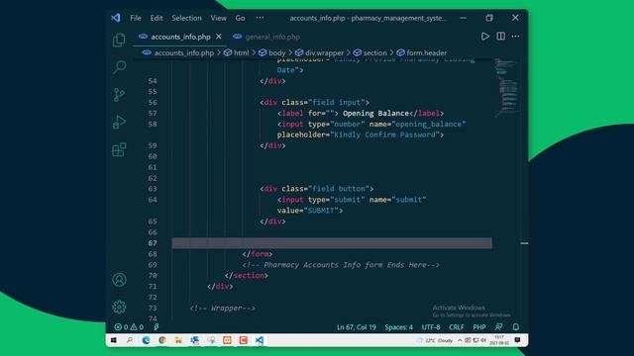This screenshot has width=634, height=356.
Task: Click the "Pharmacy Accounts Info form Ends Here" comment
Action: [x=341, y=265]
